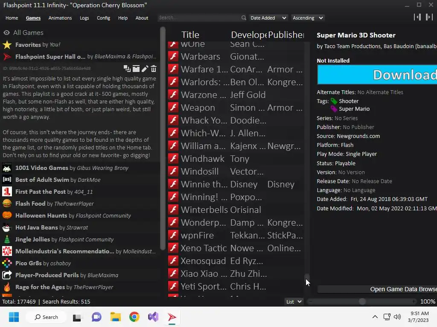The image size is (437, 327).
Task: Click the Flashpoint Super Hall playlist icon
Action: 7,57
